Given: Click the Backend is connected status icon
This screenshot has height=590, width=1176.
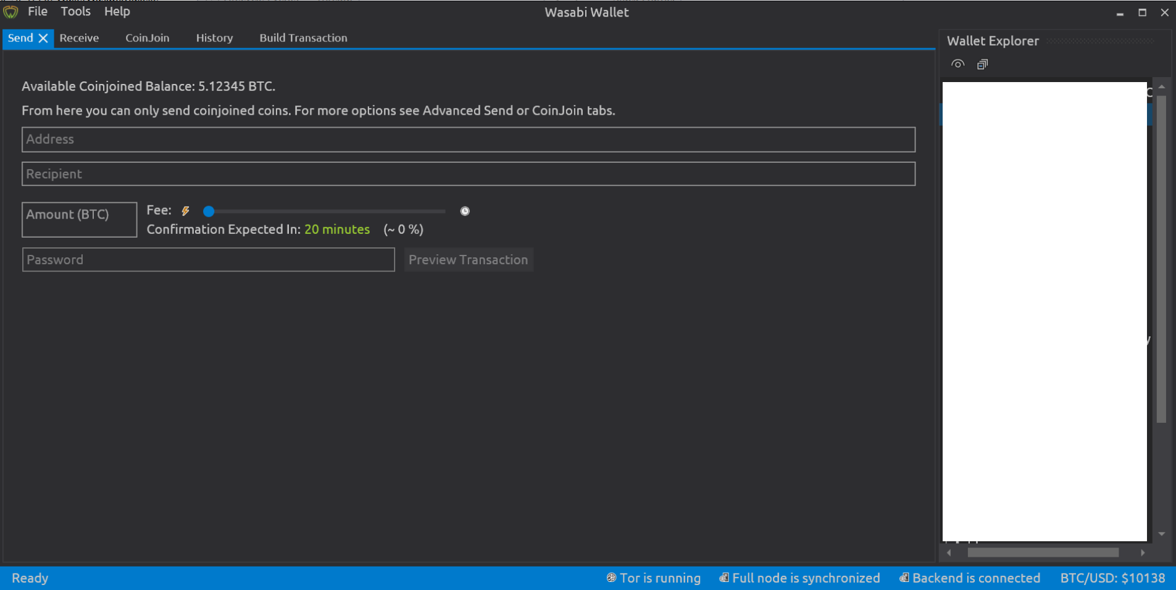Looking at the screenshot, I should [904, 578].
